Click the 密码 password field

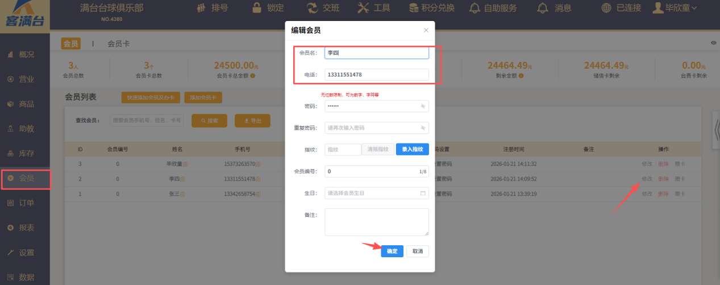pyautogui.click(x=377, y=106)
